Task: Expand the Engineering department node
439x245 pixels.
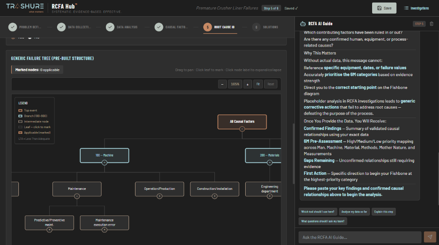Action: pos(270,196)
